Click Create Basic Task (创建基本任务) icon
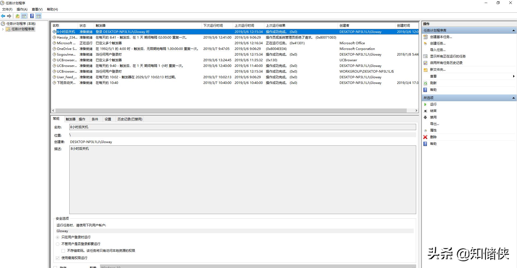The image size is (517, 268). [x=425, y=37]
